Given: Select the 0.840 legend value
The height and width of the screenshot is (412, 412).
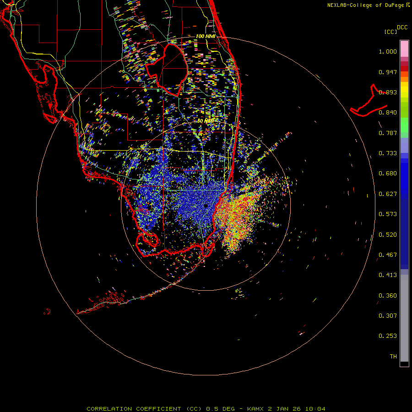Looking at the screenshot, I should pos(388,113).
